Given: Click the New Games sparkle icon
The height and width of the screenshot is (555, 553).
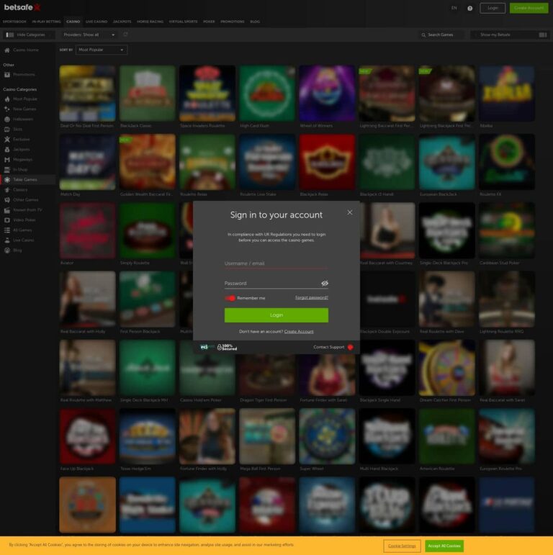Looking at the screenshot, I should [6, 109].
